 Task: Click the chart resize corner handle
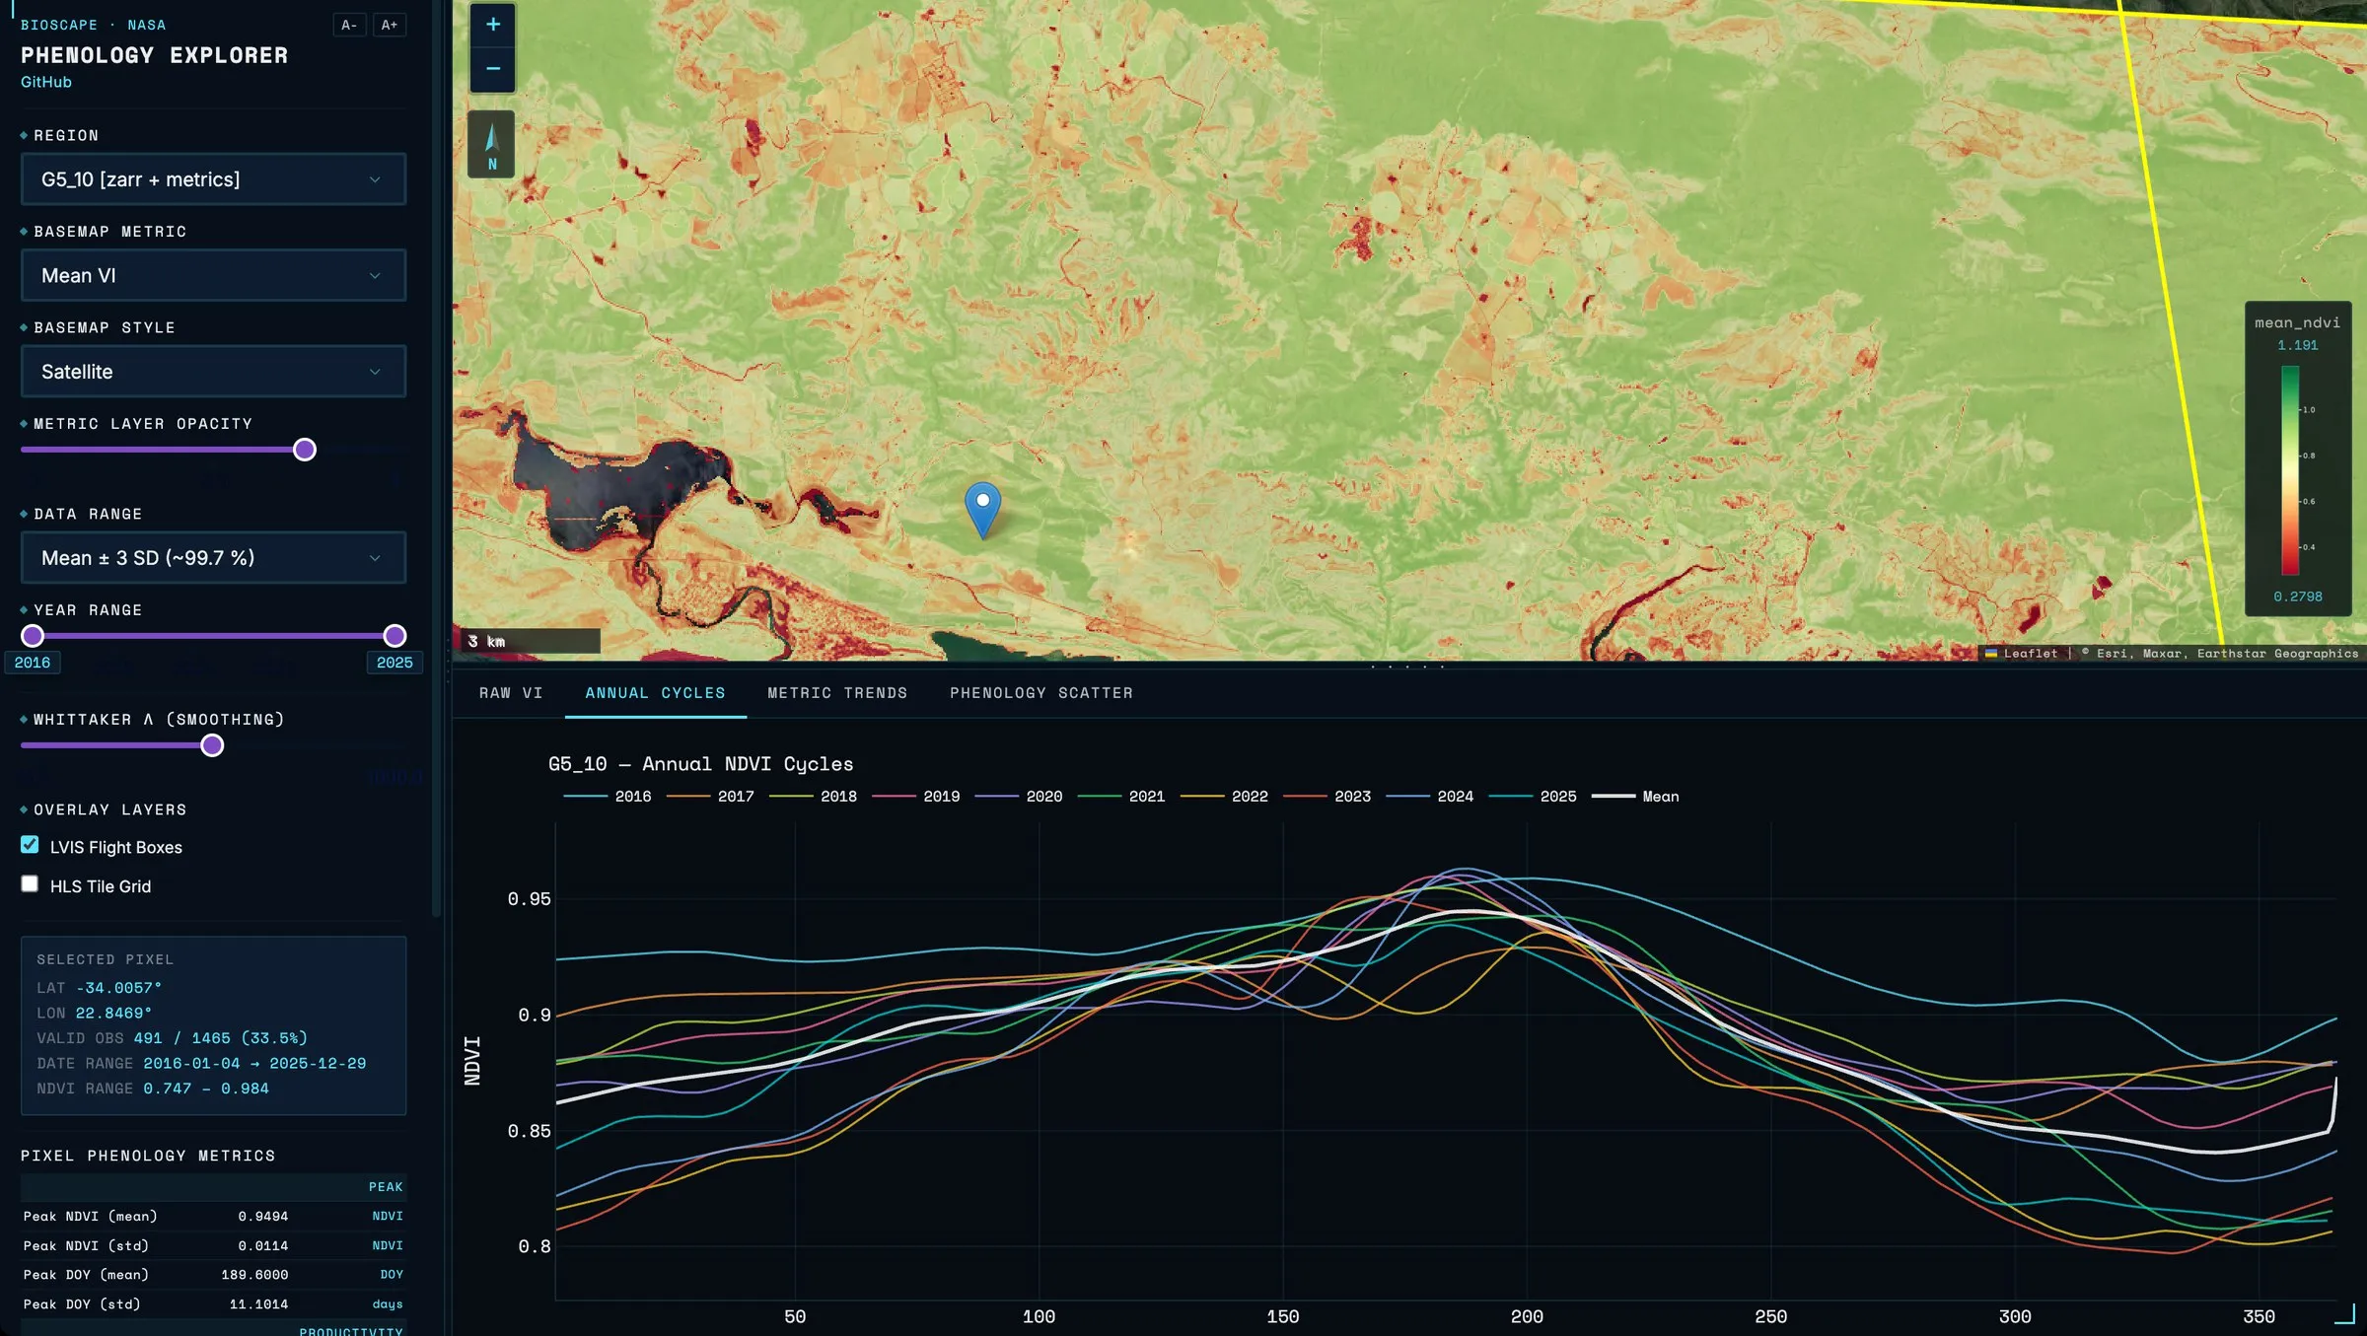click(2345, 1313)
